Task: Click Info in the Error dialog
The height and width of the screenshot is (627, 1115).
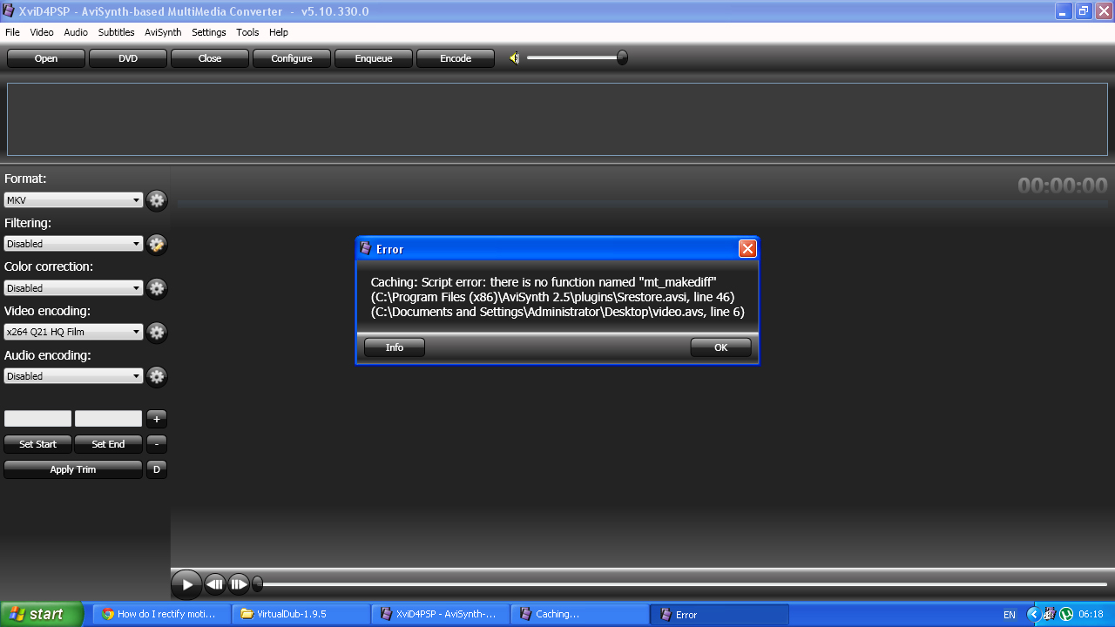Action: (x=395, y=347)
